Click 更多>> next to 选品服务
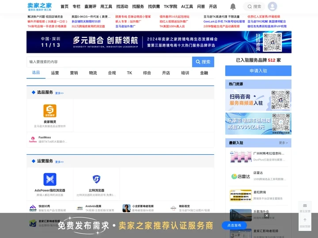 point(60,93)
